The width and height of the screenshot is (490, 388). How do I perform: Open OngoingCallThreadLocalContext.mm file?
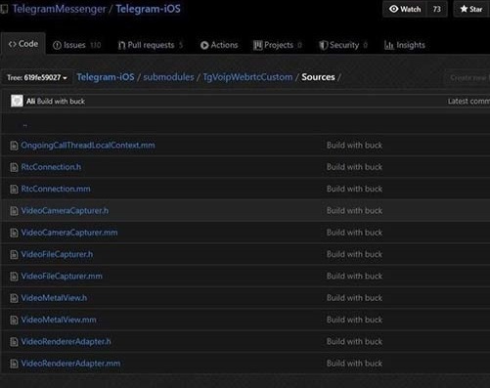[x=88, y=146]
